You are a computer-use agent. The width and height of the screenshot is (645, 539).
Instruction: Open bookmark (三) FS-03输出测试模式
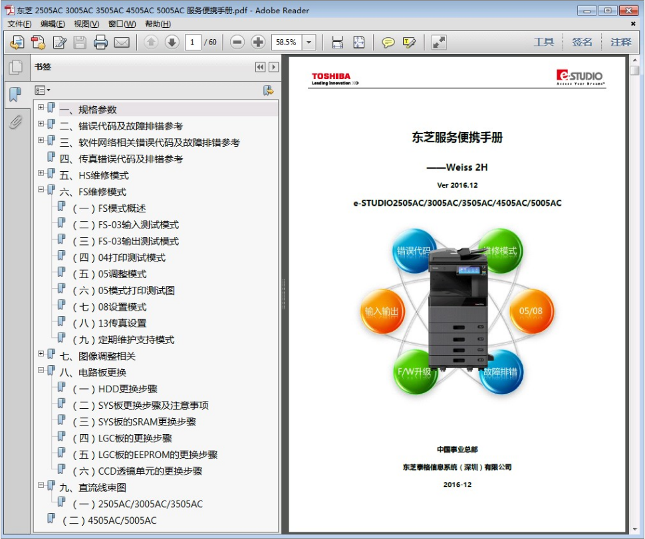point(126,241)
